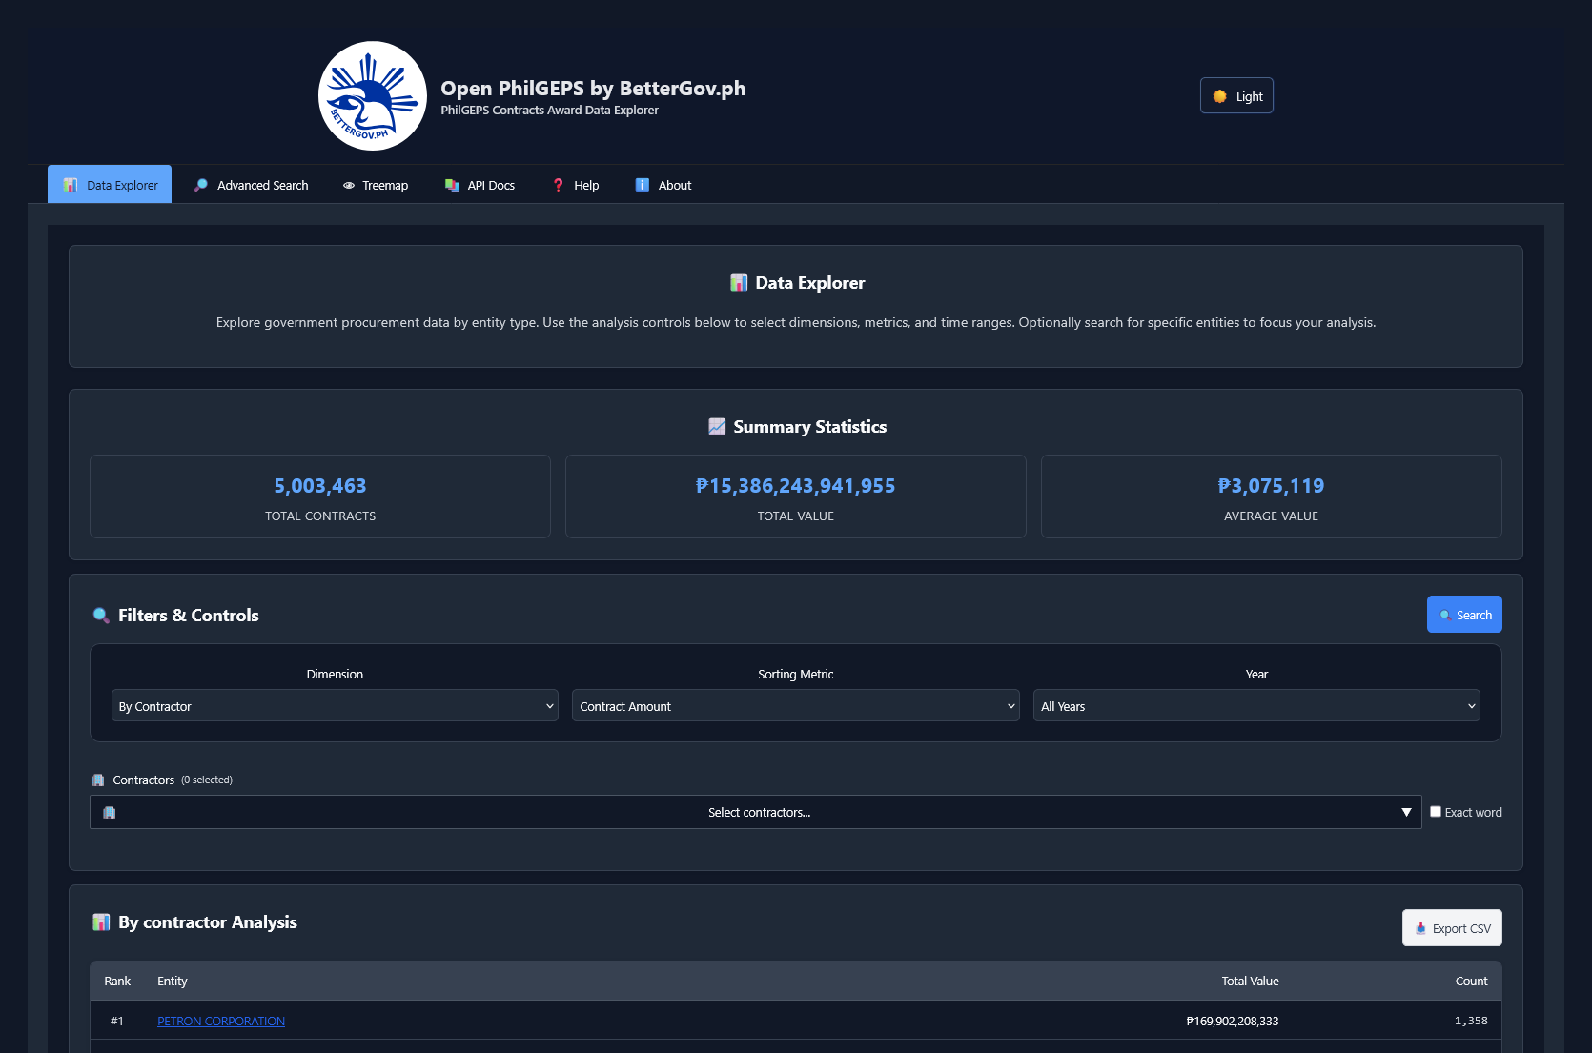Open the Advanced Search tab
1592x1053 pixels.
click(x=251, y=185)
